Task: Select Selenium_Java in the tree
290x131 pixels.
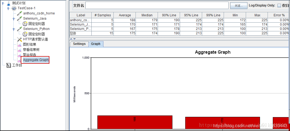Action: click(35, 19)
